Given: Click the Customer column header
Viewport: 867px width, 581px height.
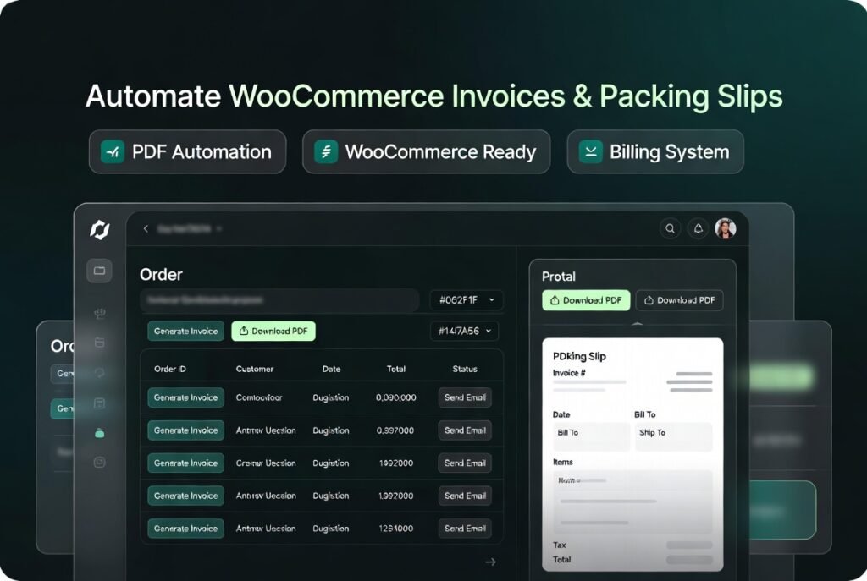Looking at the screenshot, I should (255, 369).
